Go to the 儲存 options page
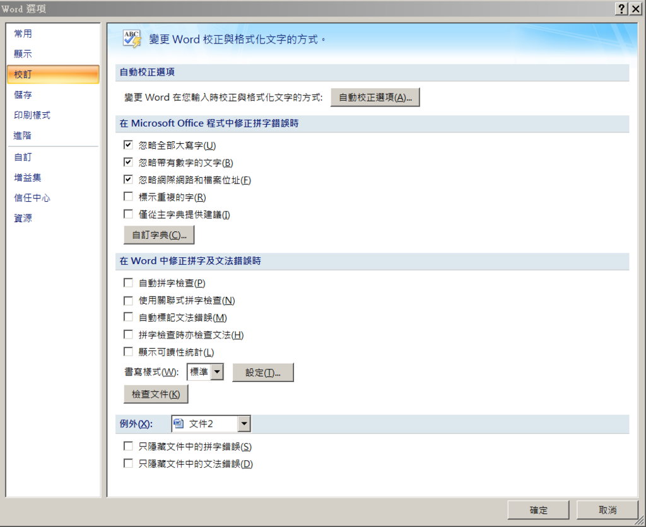This screenshot has width=646, height=527. pos(23,95)
